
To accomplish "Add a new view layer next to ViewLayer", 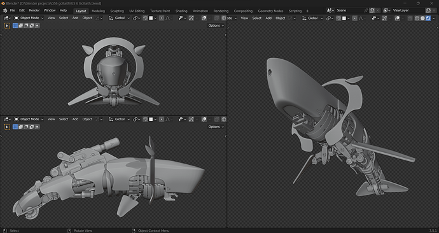I will tap(428, 10).
